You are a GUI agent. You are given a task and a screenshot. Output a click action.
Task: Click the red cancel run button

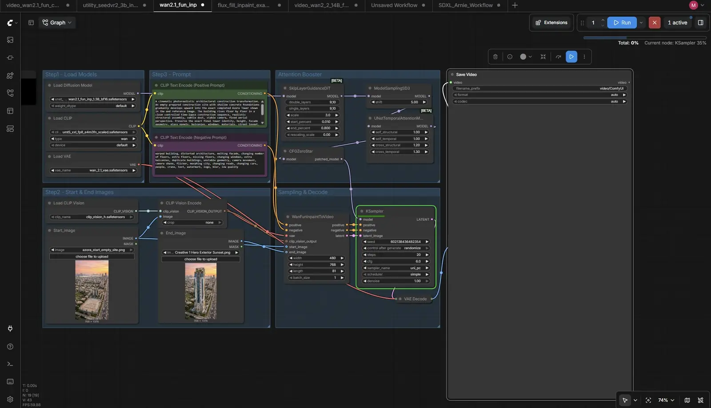[x=655, y=23]
